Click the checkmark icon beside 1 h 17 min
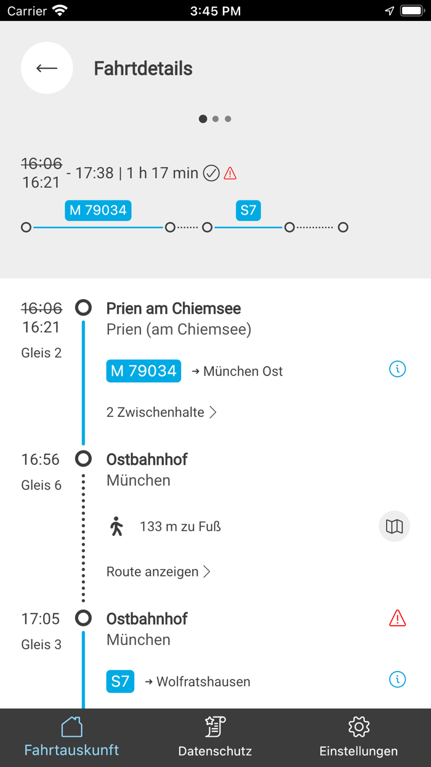Screen dimensions: 431x767 (x=211, y=173)
